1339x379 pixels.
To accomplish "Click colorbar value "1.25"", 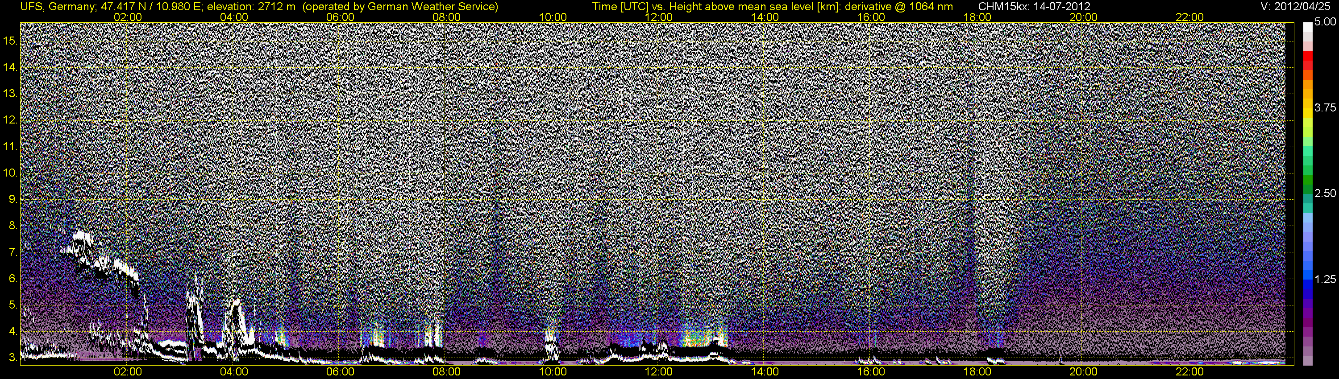I will pyautogui.click(x=1325, y=279).
